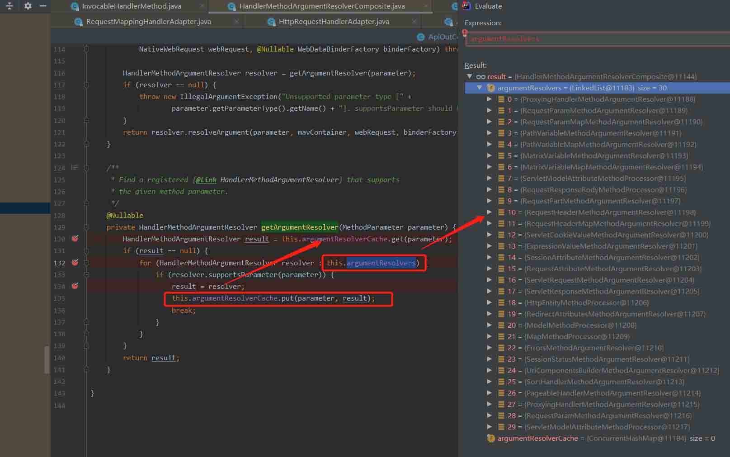
Task: Disable the breakpoint on line 132
Action: pyautogui.click(x=75, y=263)
